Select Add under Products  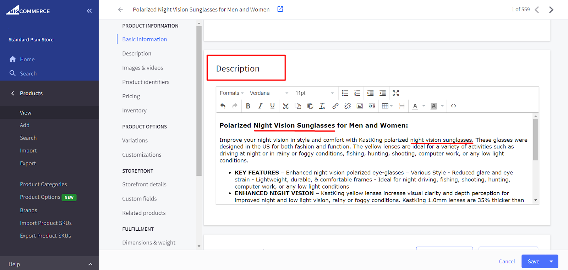[x=25, y=125]
